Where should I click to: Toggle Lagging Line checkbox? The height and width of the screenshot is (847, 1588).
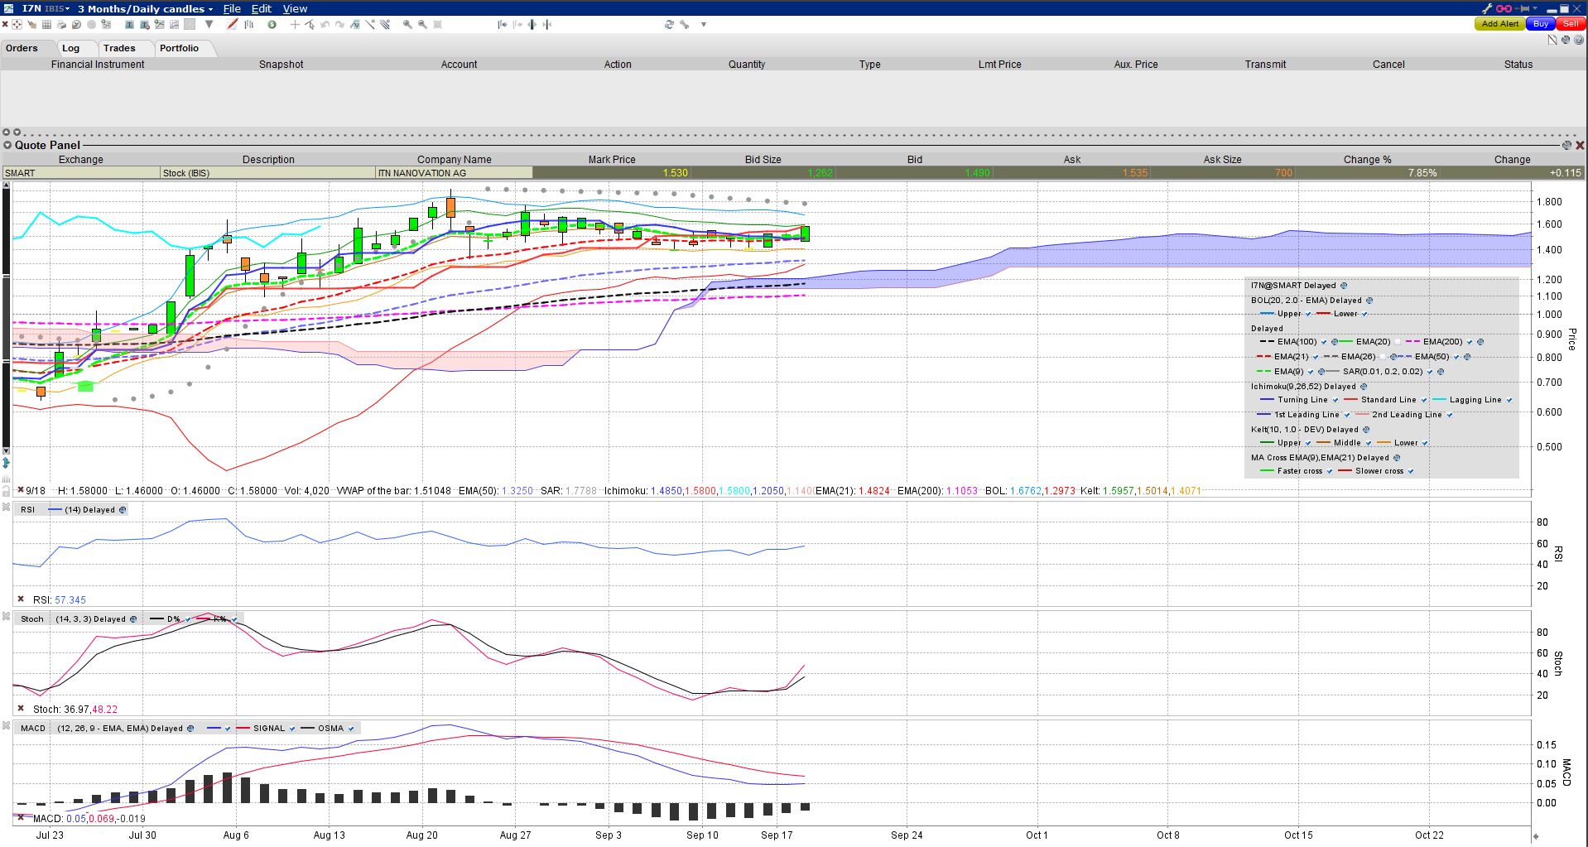[1509, 400]
